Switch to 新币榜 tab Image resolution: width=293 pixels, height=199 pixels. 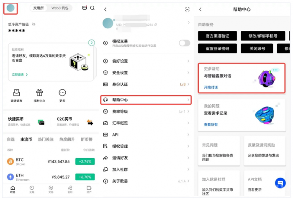[87, 139]
